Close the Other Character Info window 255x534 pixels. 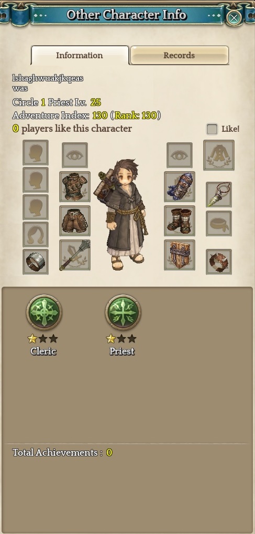(234, 18)
